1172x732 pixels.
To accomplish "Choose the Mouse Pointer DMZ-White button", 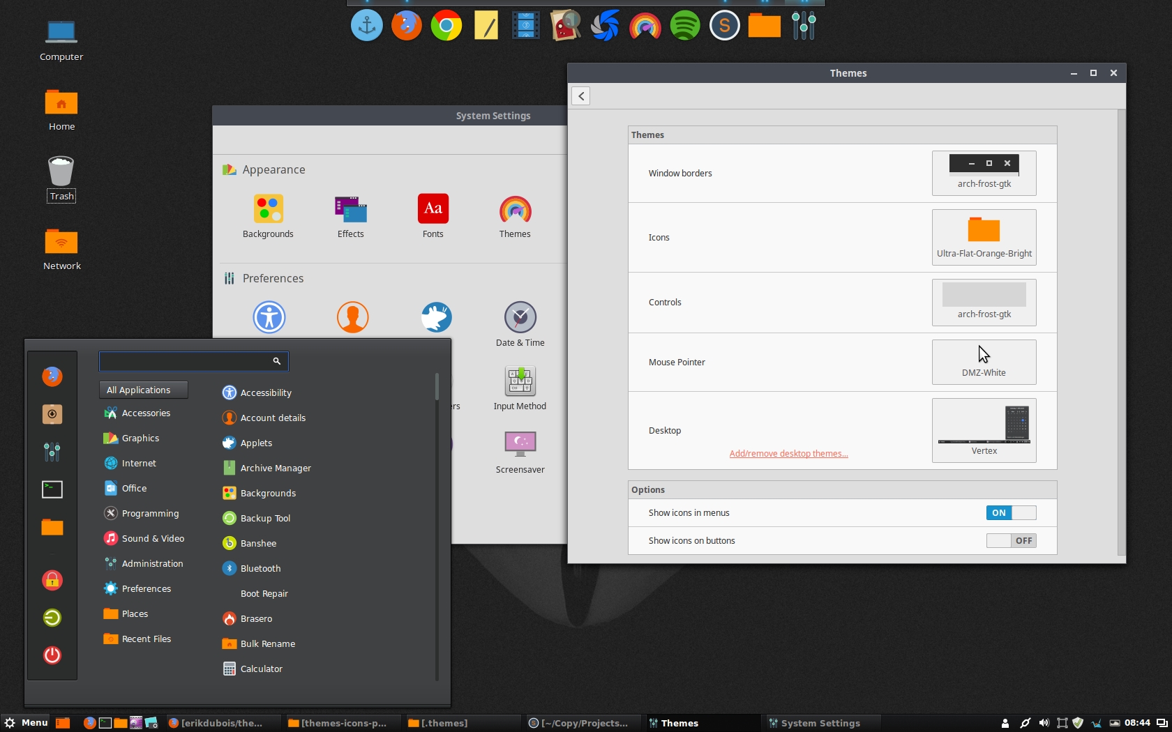I will (984, 363).
